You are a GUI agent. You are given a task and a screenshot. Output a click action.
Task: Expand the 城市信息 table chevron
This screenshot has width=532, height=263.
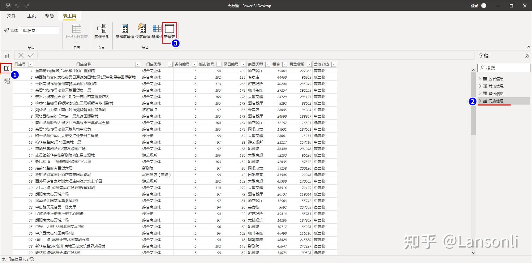click(x=480, y=86)
